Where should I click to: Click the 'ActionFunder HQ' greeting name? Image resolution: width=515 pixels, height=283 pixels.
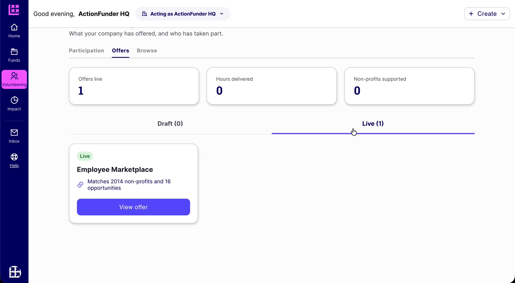(104, 14)
